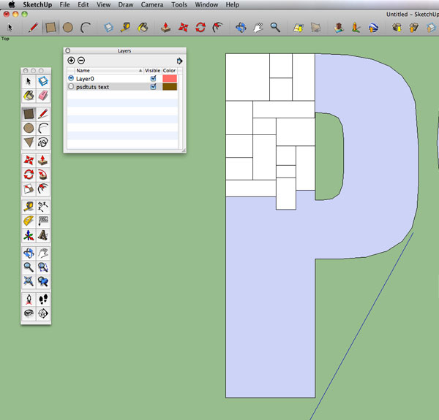Select Paint Bucket in tool palette

click(29, 96)
